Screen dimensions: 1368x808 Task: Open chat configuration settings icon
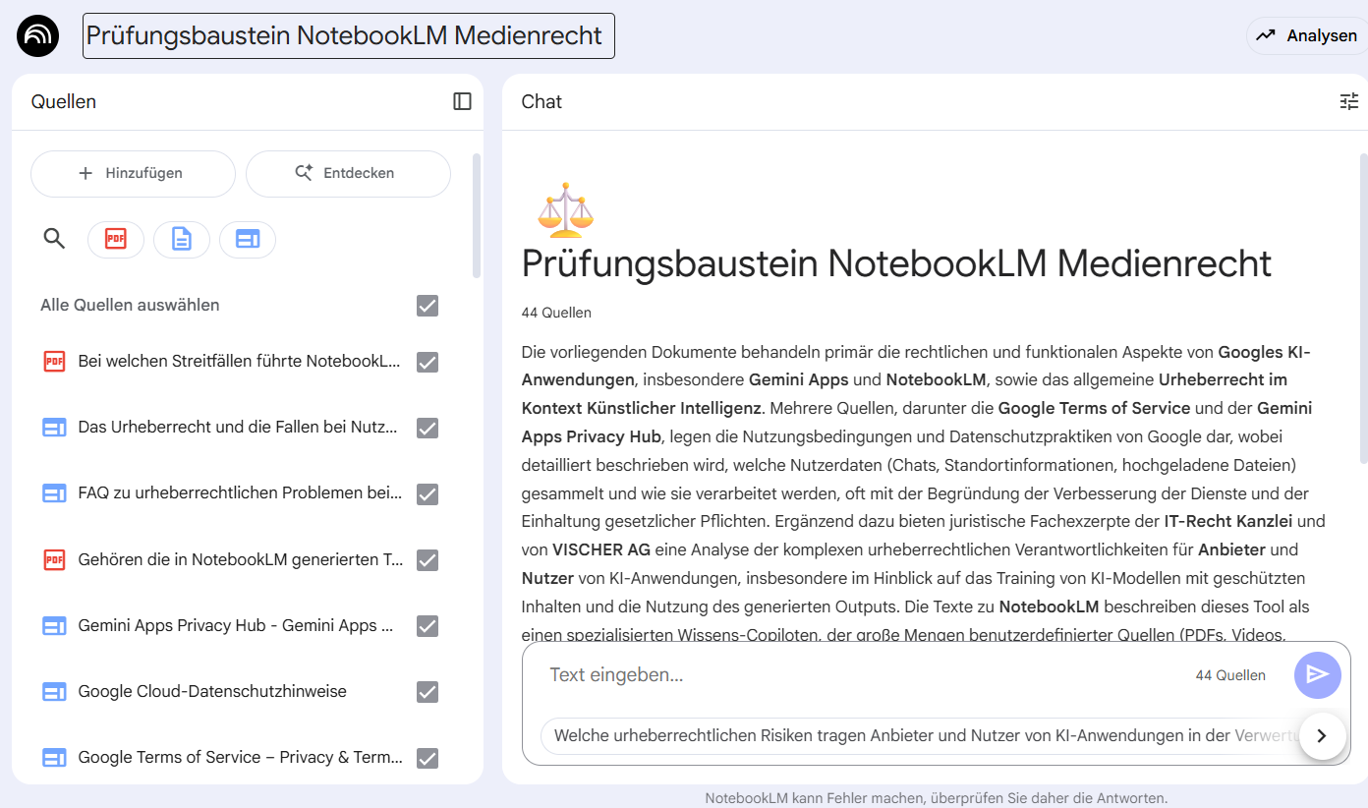(x=1348, y=101)
